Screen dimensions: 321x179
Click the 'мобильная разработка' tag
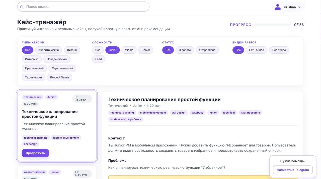click(x=126, y=119)
